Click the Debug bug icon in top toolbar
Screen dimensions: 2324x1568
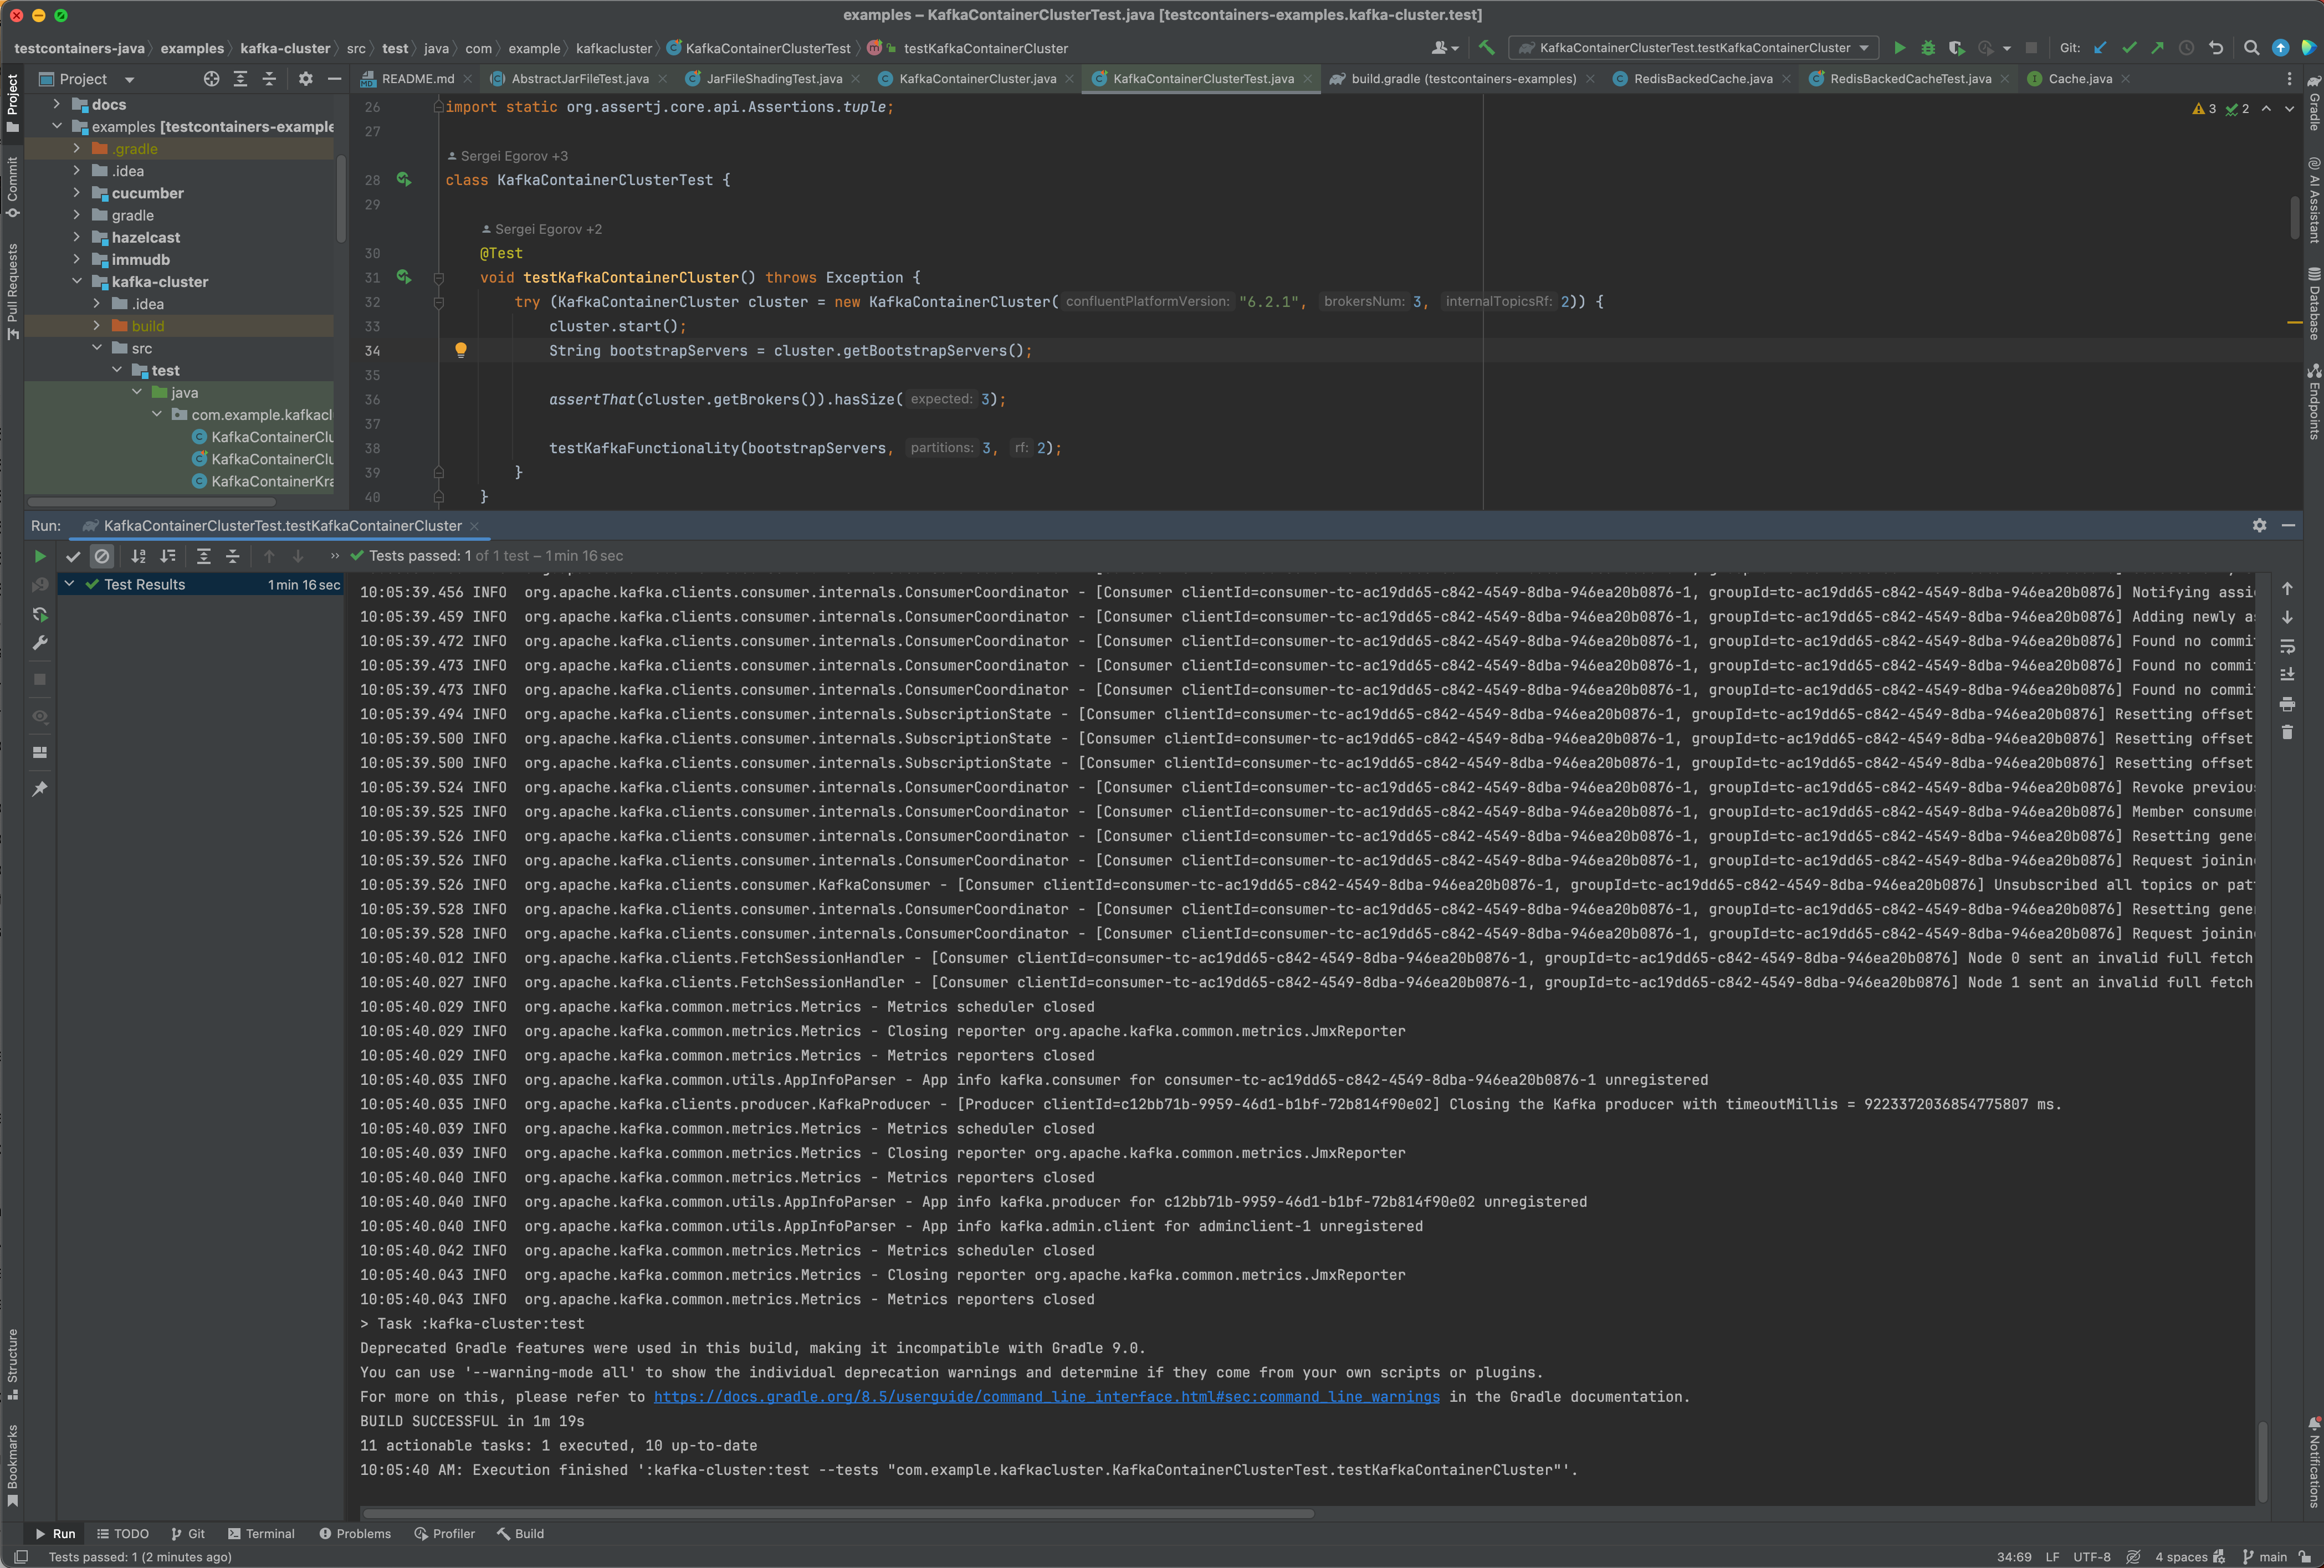(x=1928, y=48)
